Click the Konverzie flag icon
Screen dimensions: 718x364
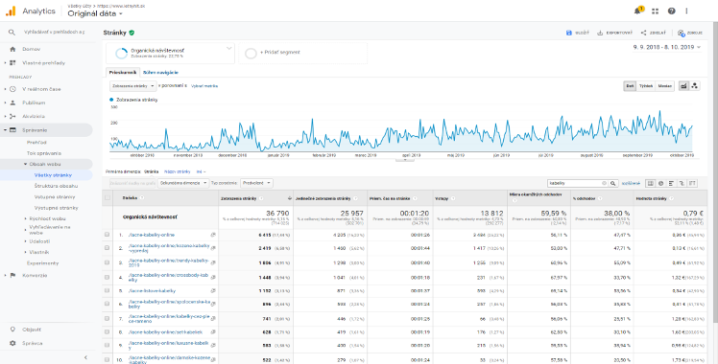(12, 276)
